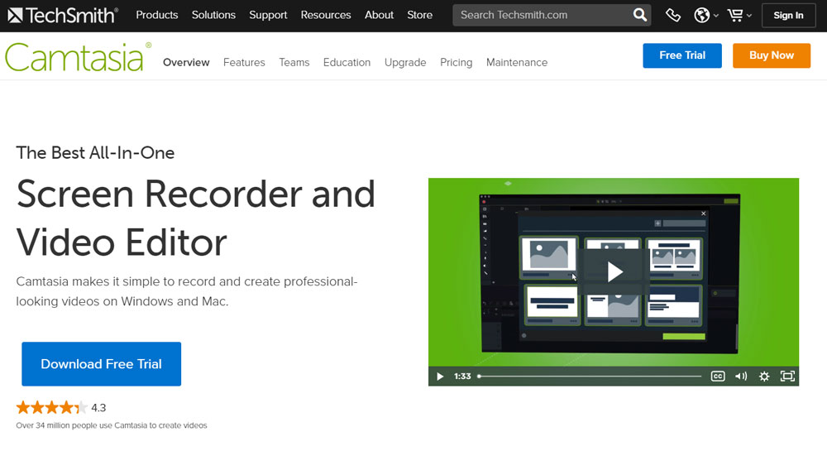Image resolution: width=827 pixels, height=451 pixels.
Task: Select the Features tab
Action: pos(244,62)
